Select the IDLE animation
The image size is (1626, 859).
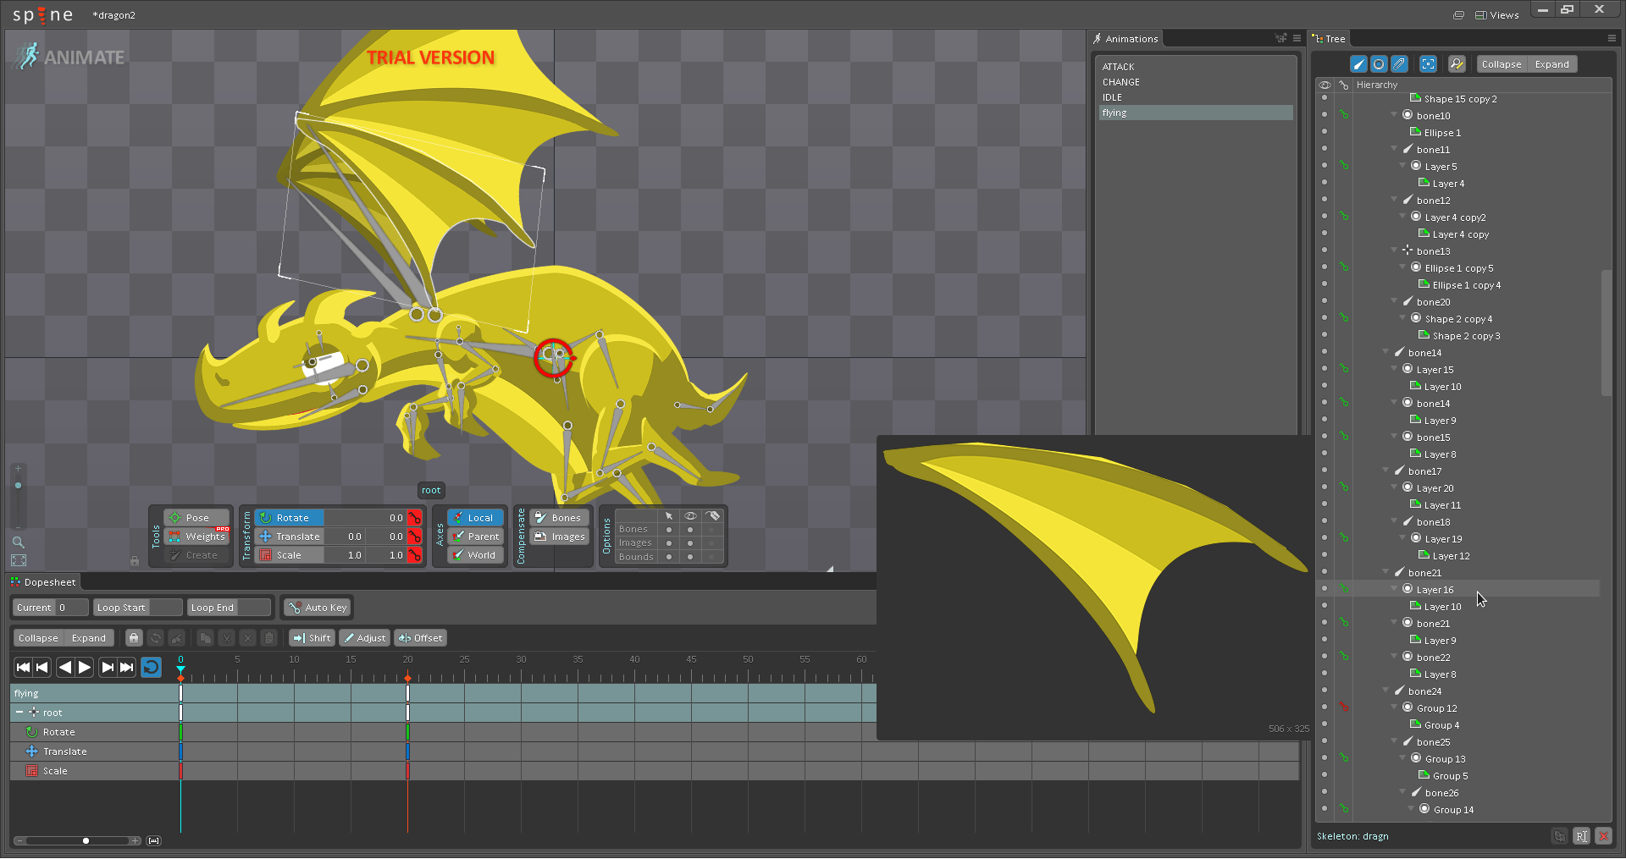(1196, 97)
